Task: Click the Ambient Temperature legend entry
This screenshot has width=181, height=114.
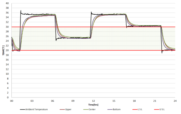Action: (x=34, y=109)
